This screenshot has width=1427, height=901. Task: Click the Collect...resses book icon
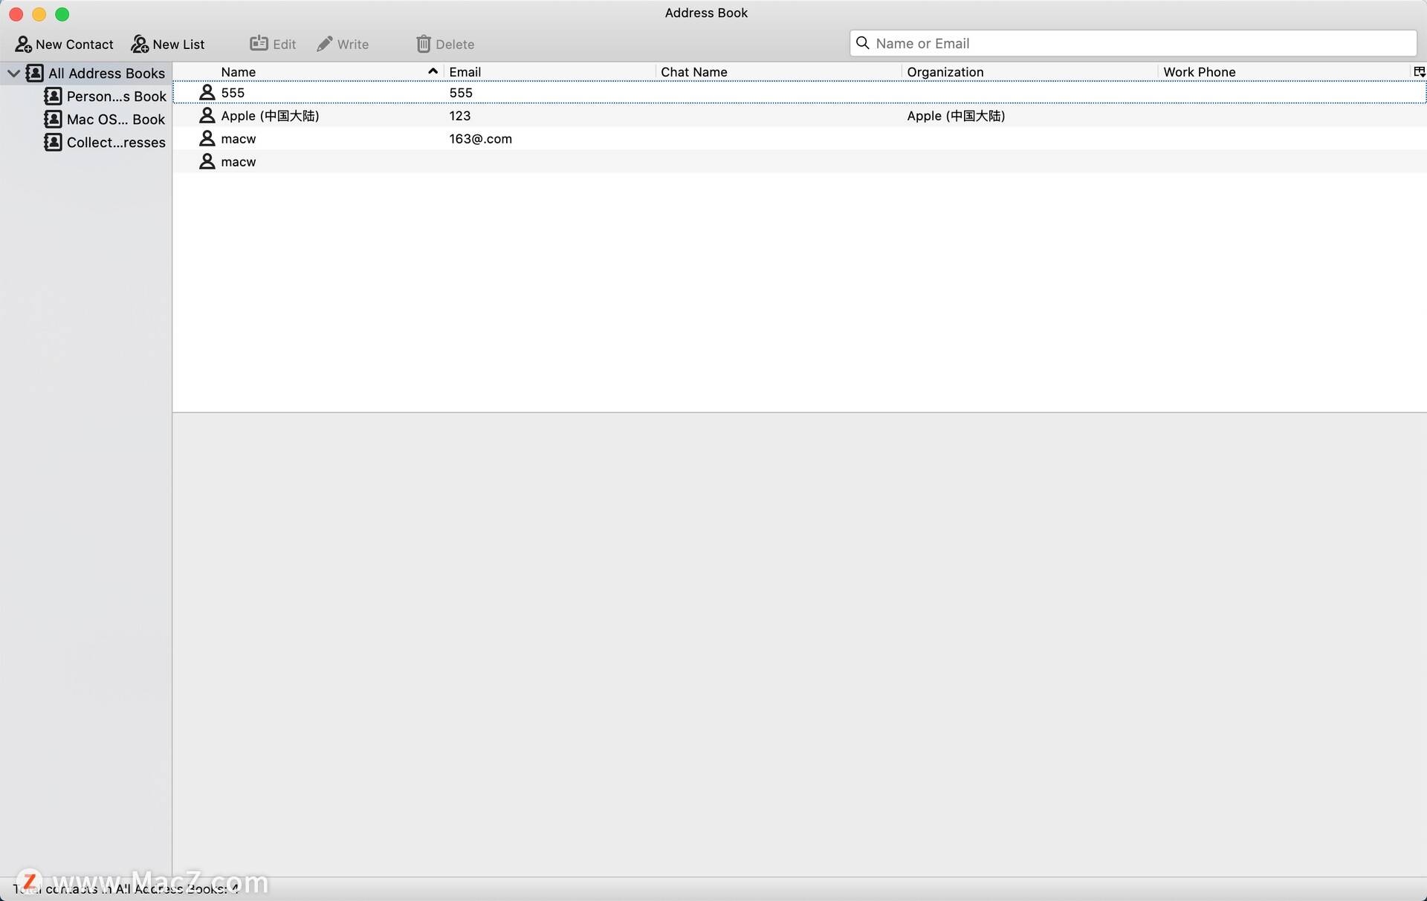click(53, 142)
